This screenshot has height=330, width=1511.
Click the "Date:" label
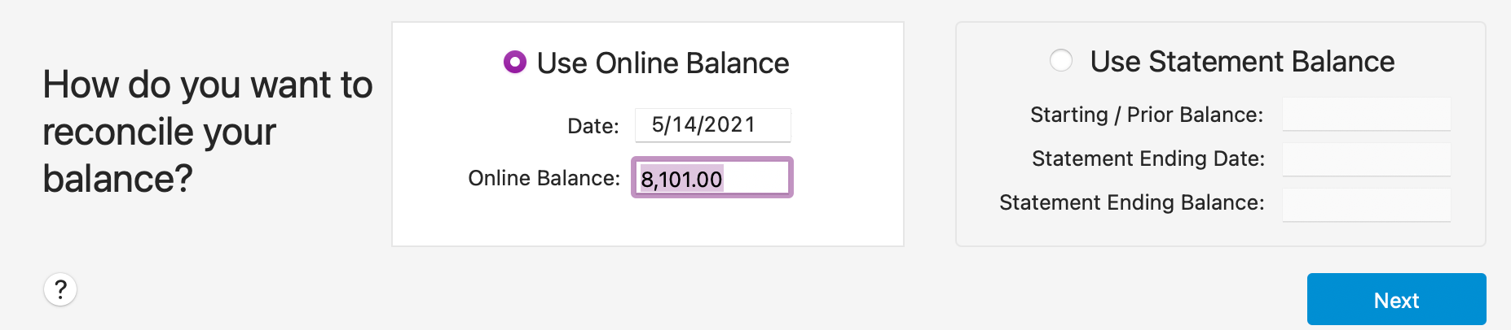click(593, 126)
